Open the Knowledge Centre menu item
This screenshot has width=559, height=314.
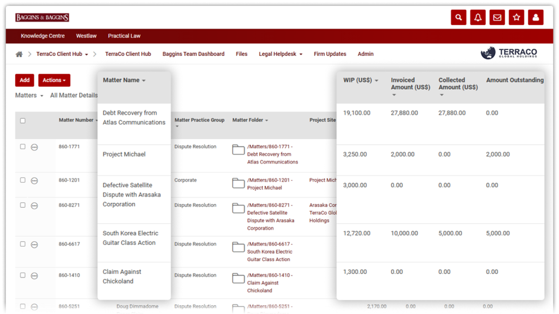[43, 36]
